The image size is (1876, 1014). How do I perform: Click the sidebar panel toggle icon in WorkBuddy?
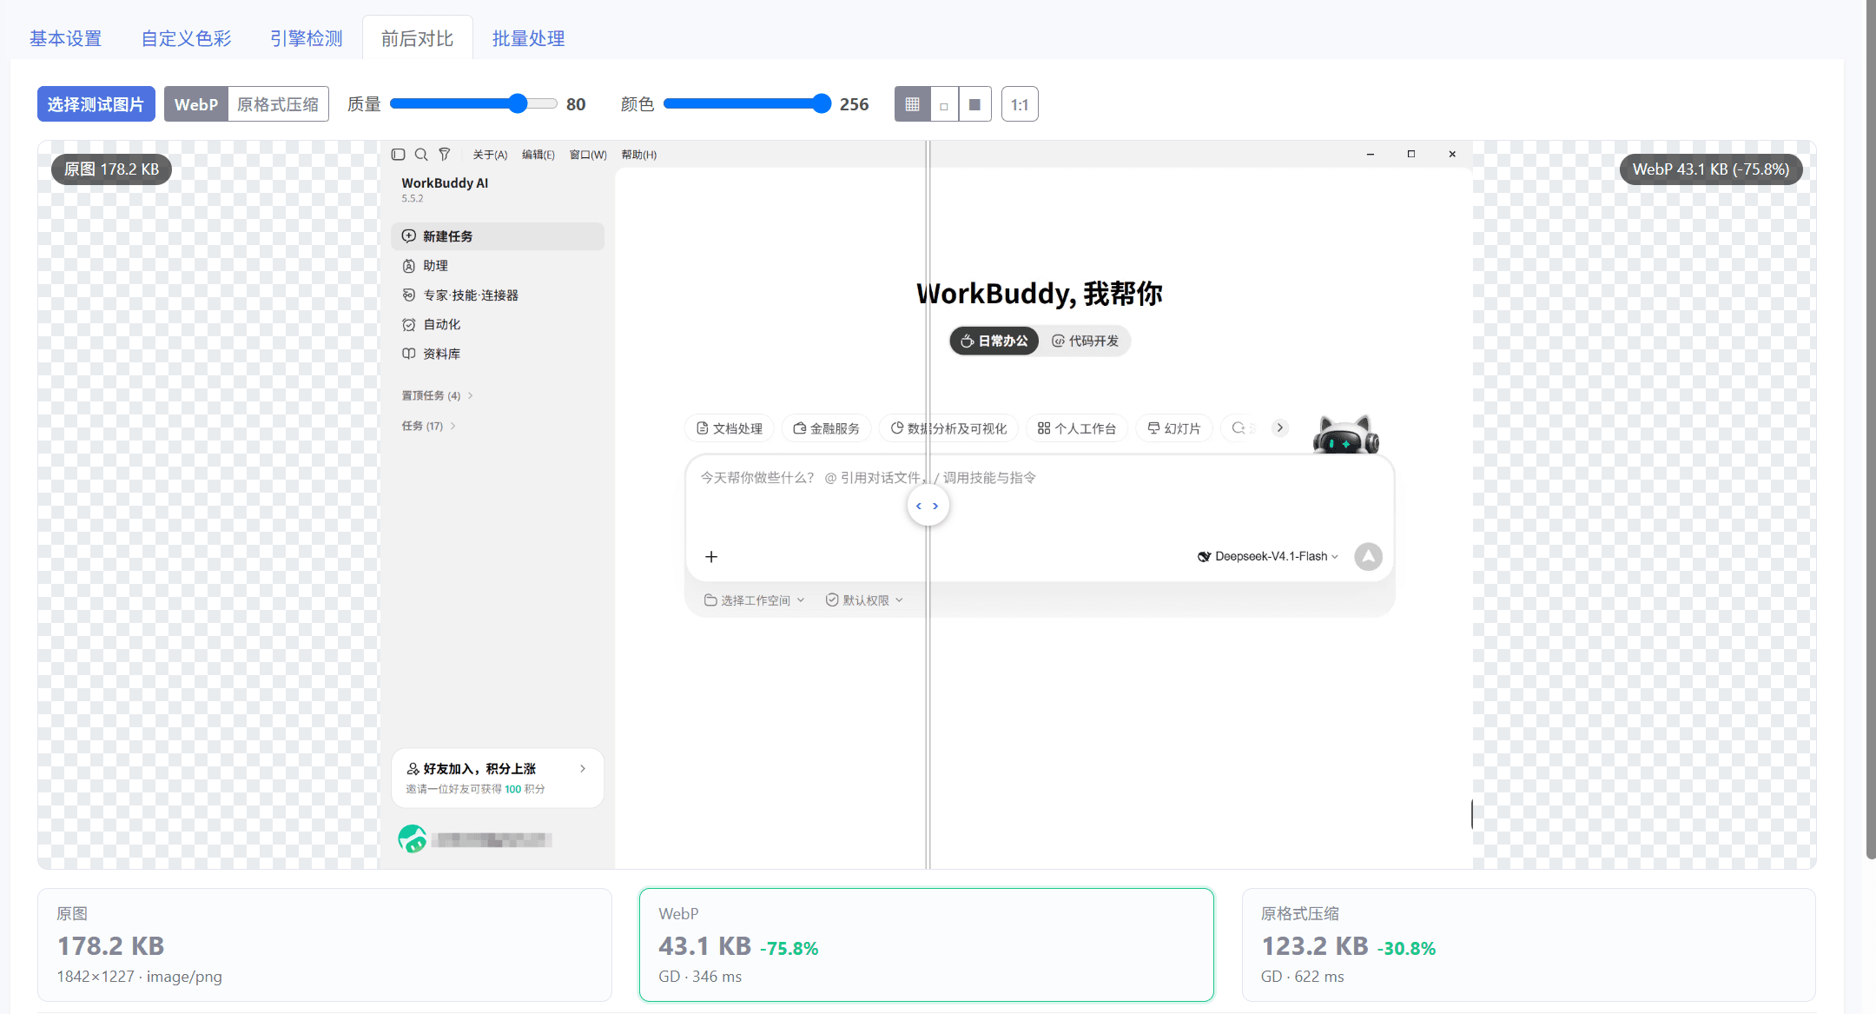(x=399, y=155)
